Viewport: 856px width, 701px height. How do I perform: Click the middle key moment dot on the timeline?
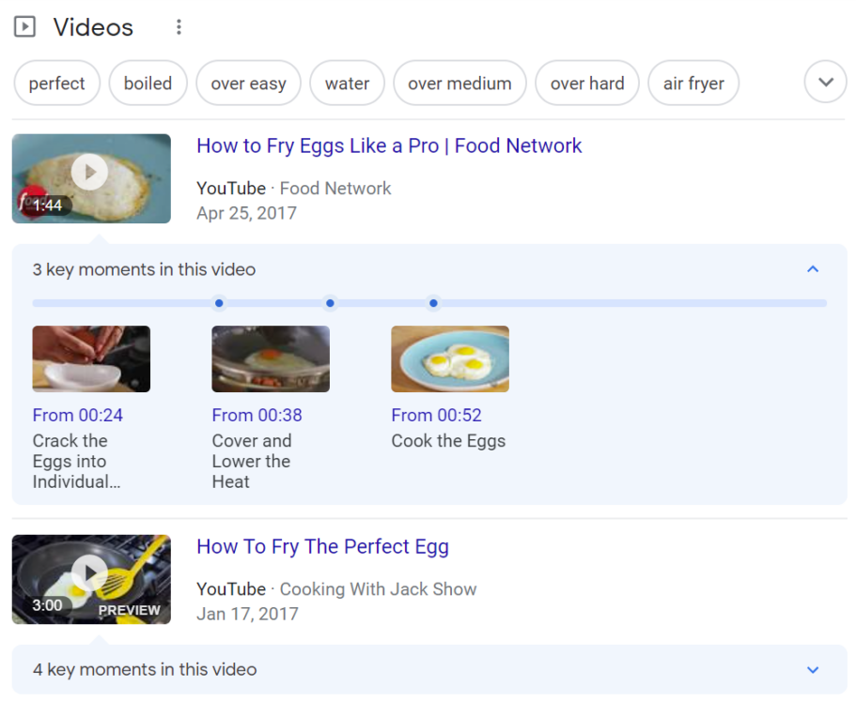coord(330,302)
